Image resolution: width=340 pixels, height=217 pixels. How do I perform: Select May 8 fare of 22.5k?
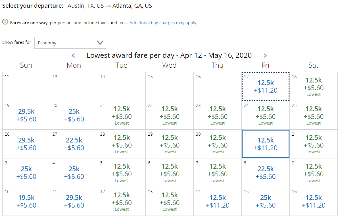pos(265,173)
